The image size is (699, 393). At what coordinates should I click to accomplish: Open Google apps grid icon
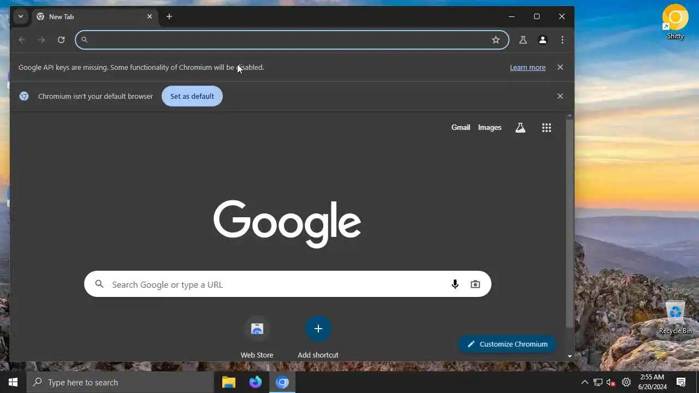[x=547, y=128]
